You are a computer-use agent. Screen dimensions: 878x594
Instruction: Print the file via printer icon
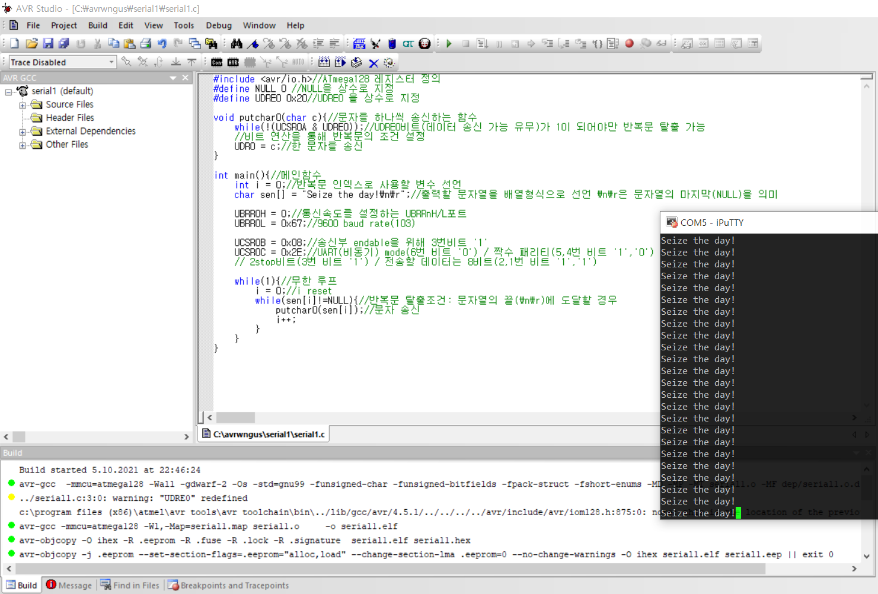145,43
